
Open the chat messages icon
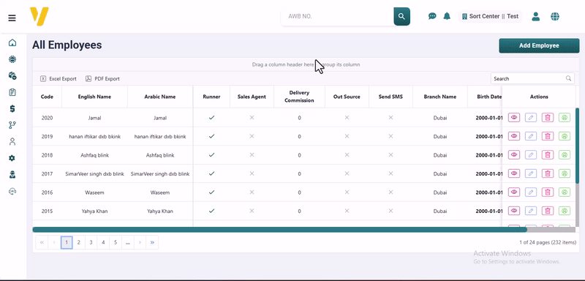[x=432, y=16]
